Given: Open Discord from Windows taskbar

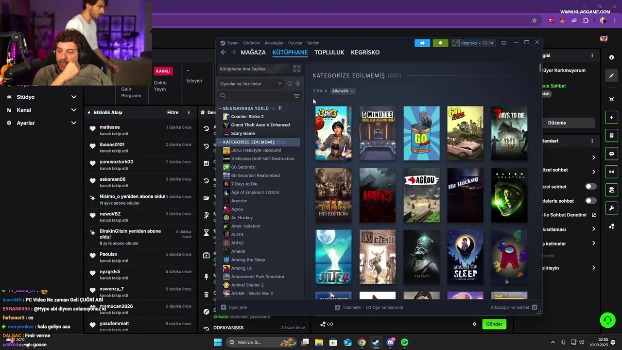Looking at the screenshot, I should tap(390, 342).
